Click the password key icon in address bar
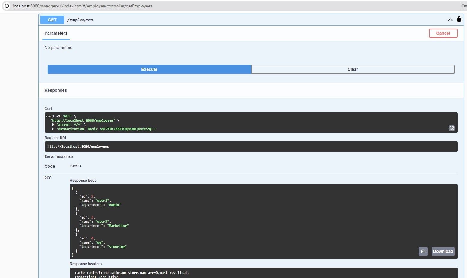467x278 pixels. coord(464,6)
